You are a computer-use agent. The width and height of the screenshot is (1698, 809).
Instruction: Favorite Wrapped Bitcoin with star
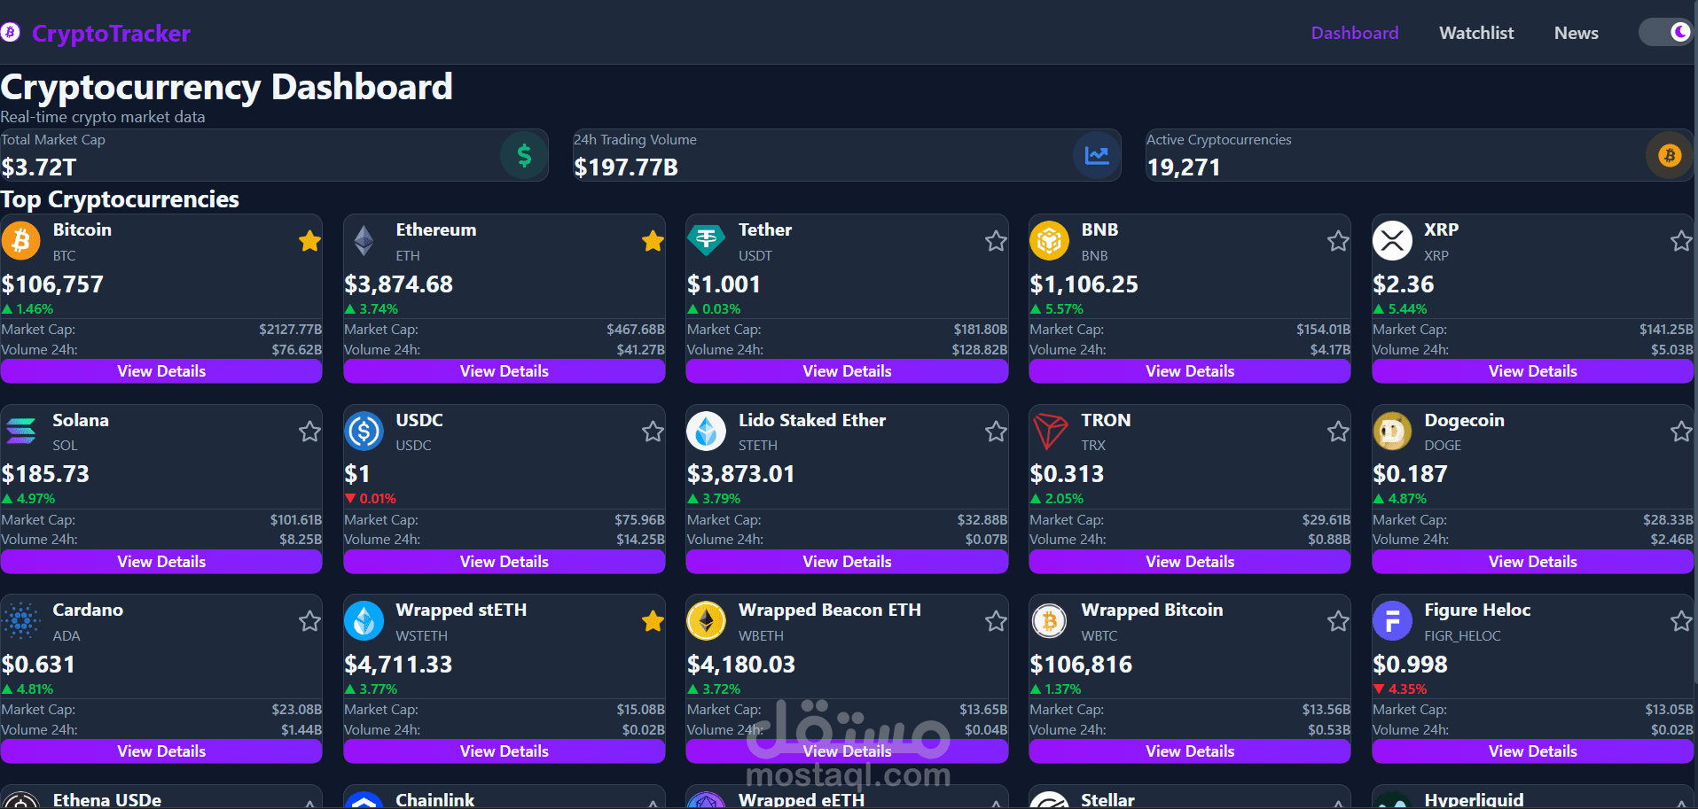(1338, 621)
